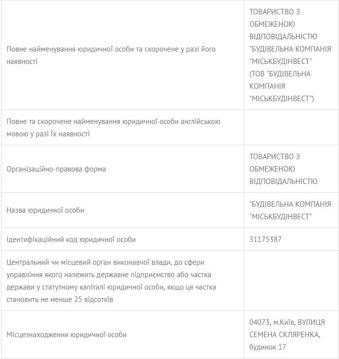Image resolution: width=339 pixels, height=359 pixels.
Task: Click "ТОВАРИСТВО З" at the top of the table
Action: [275, 11]
